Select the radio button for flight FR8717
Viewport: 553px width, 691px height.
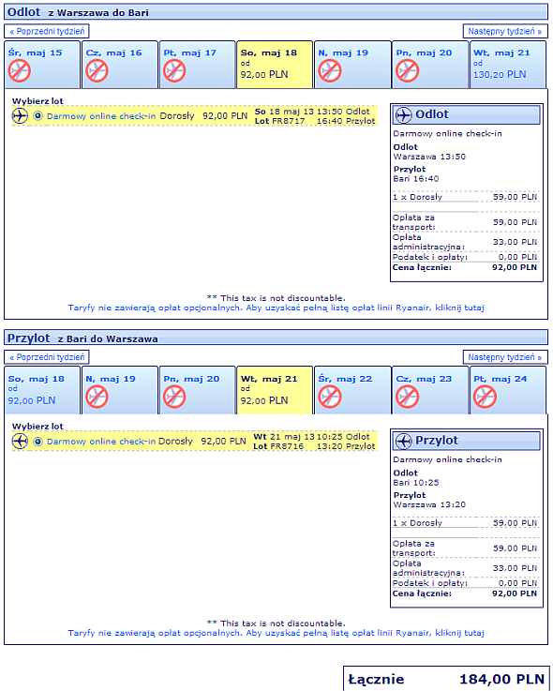37,116
